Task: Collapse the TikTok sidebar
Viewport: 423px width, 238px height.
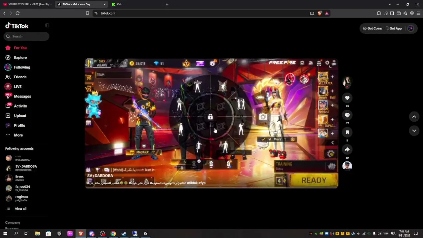Action: [47, 25]
